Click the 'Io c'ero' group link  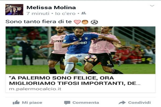(65, 14)
